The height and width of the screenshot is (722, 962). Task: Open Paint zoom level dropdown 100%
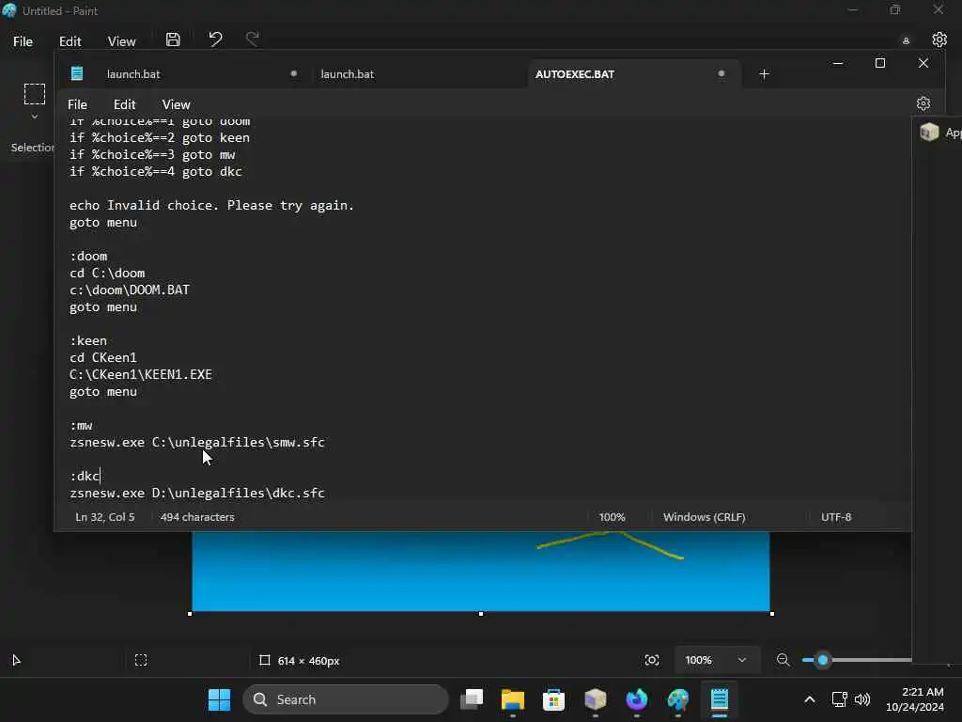pyautogui.click(x=715, y=660)
